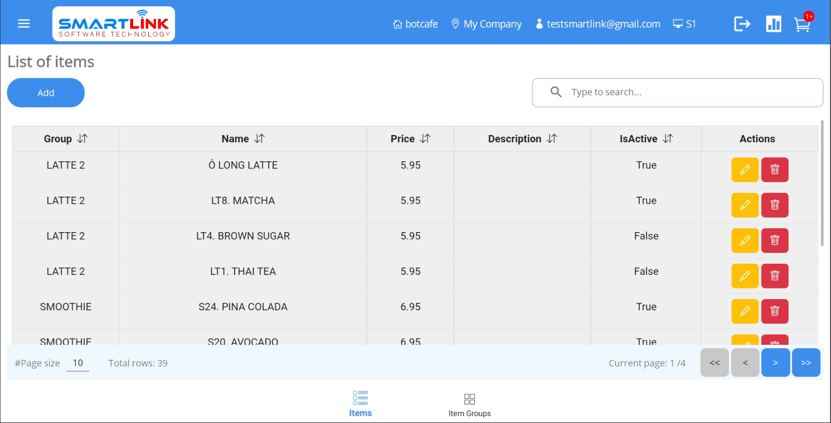Open the shopping cart
This screenshot has height=423, width=831.
tap(802, 24)
